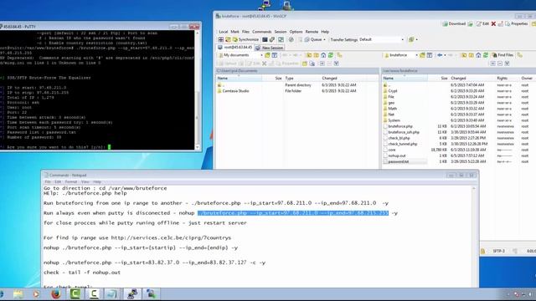Screen dimensions: 536x301
Task: Click the Open in PuTTY icon
Action: tap(272, 39)
